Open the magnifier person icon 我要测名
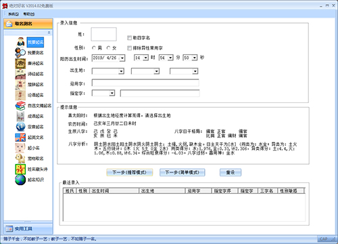 coord(20,53)
